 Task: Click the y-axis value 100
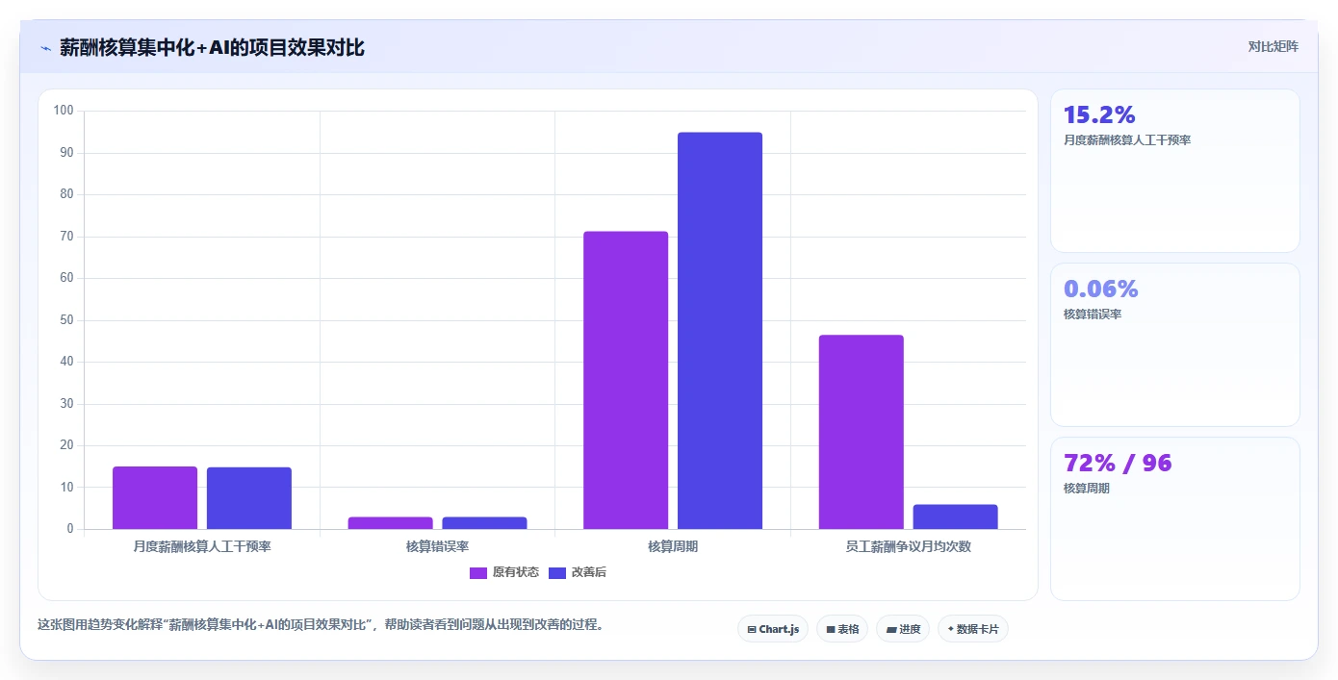(x=64, y=111)
